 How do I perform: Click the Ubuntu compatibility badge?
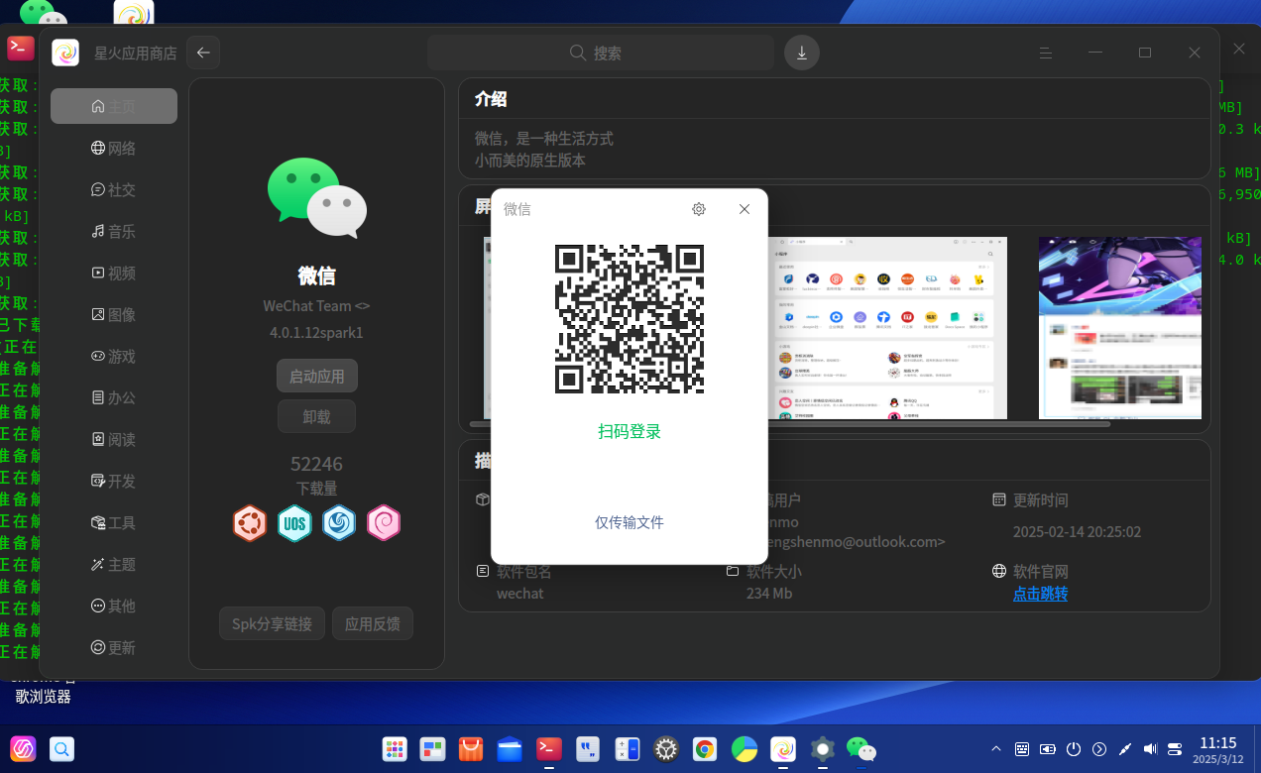[250, 522]
